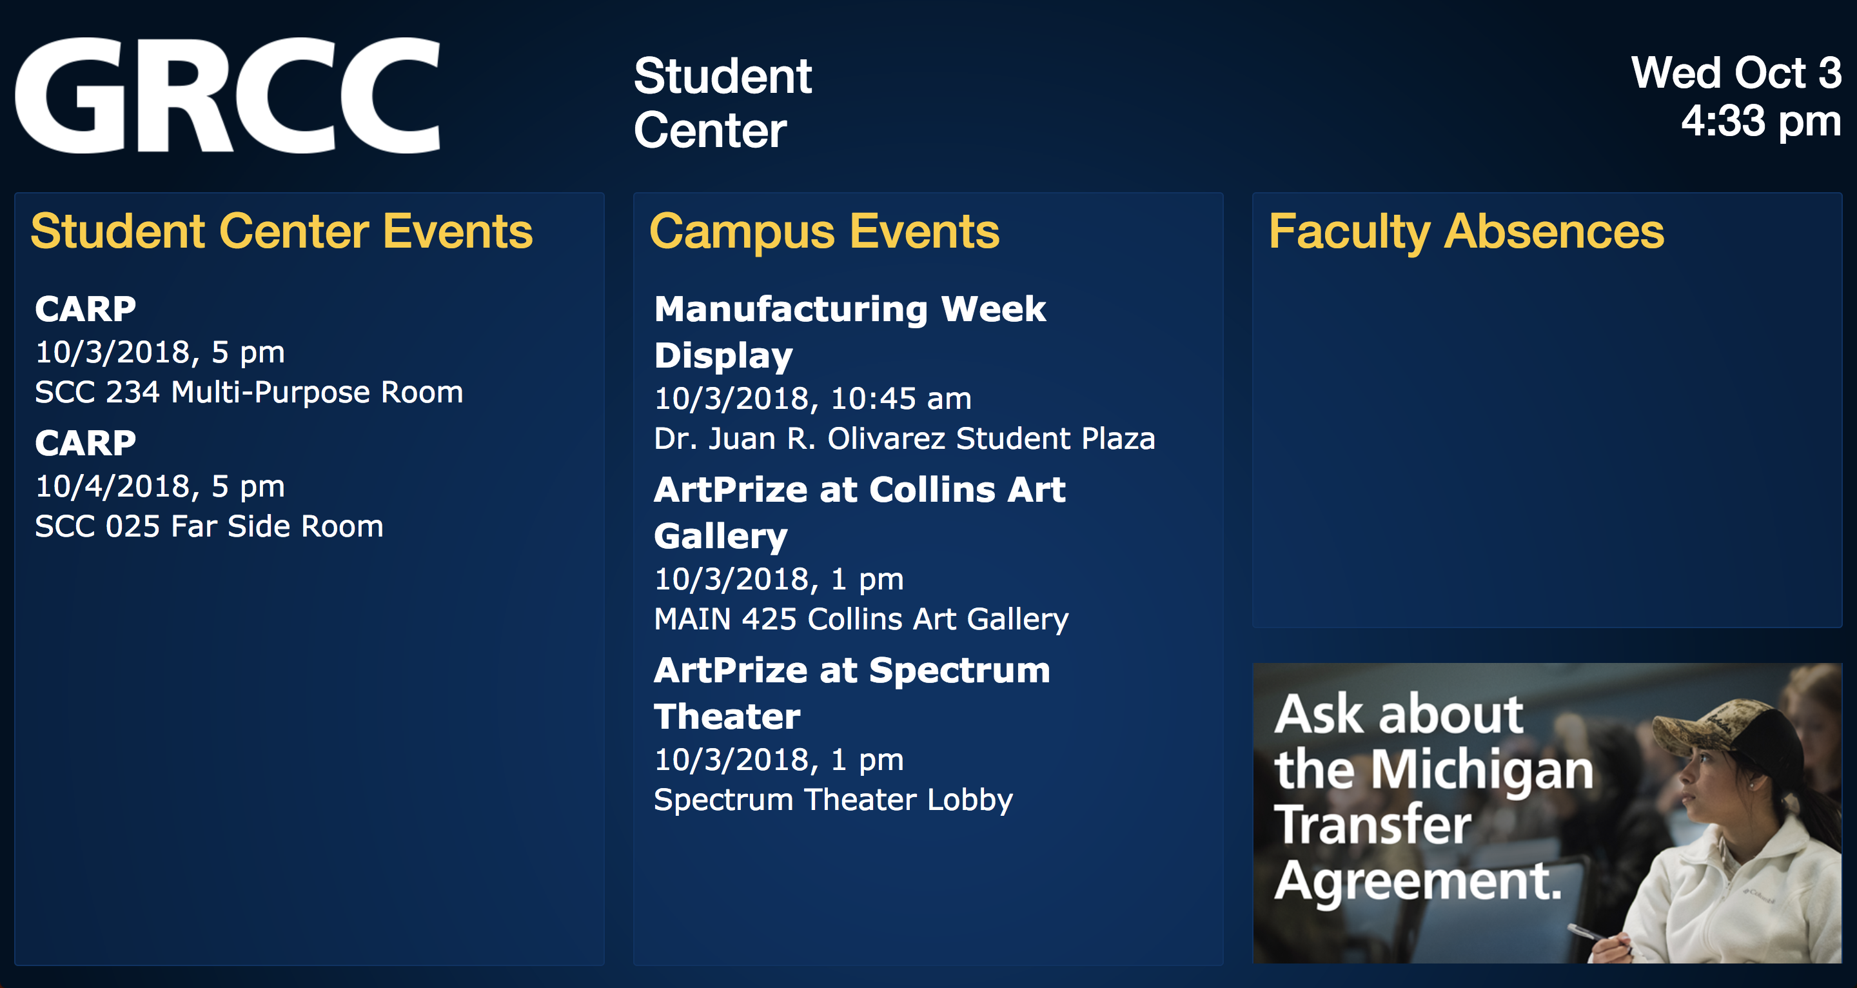Click the Wed Oct 3 date display
The image size is (1857, 988).
click(x=1736, y=73)
